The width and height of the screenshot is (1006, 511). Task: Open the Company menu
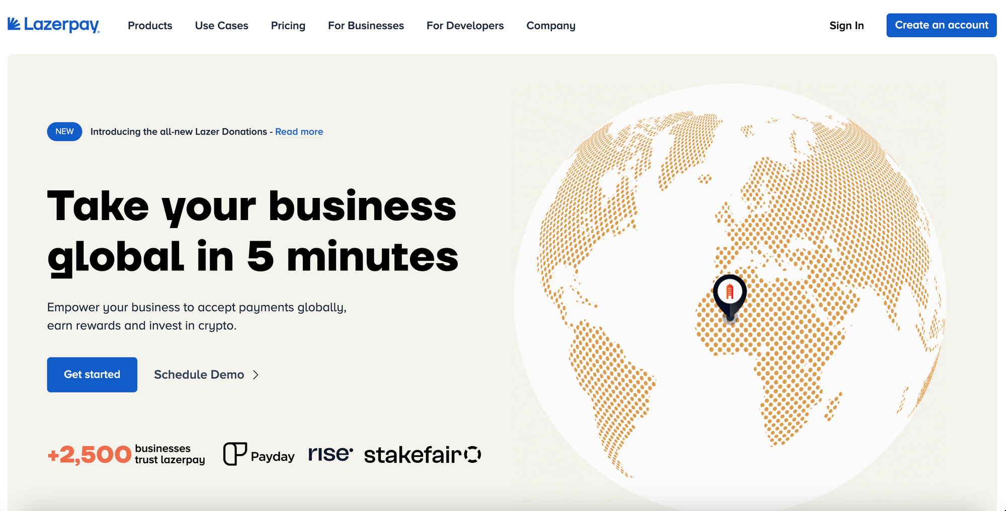pos(551,26)
